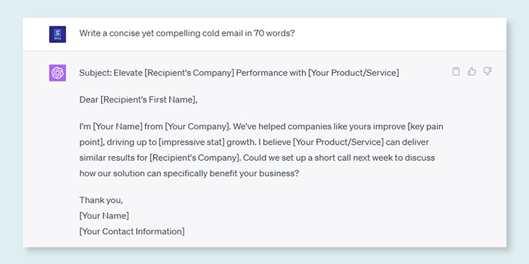The image size is (529, 264).
Task: Click the "Dear [Recipient's First Name]," greeting
Action: (x=142, y=99)
